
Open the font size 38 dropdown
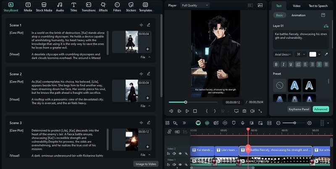301,54
